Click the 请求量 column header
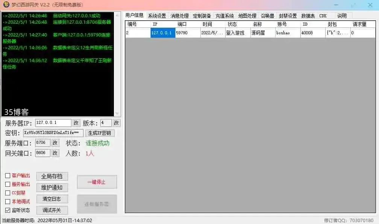 pos(363,24)
